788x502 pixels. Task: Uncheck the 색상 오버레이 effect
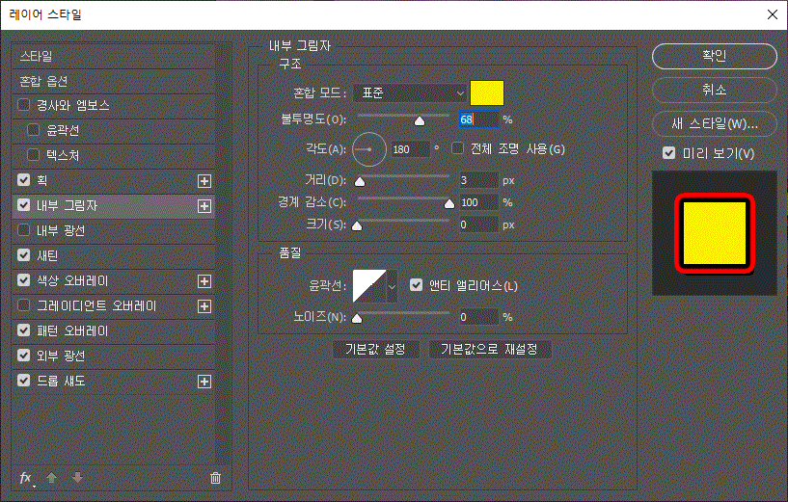23,280
